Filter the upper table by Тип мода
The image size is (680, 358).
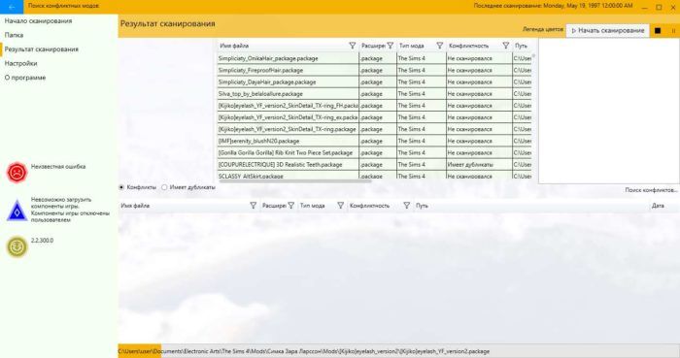pyautogui.click(x=440, y=46)
